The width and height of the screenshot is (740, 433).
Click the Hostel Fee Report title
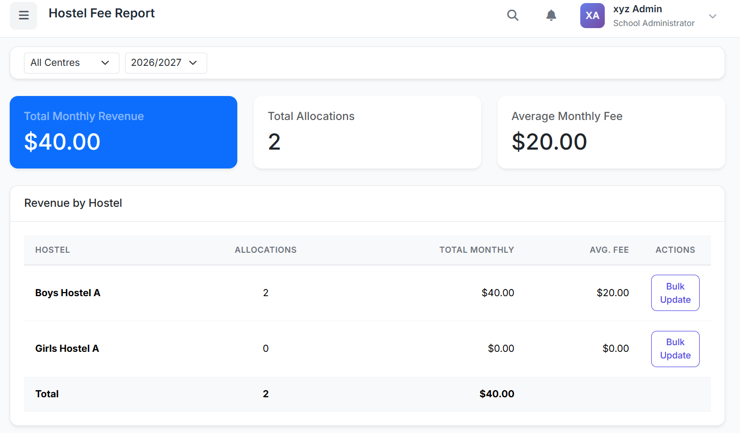[101, 13]
